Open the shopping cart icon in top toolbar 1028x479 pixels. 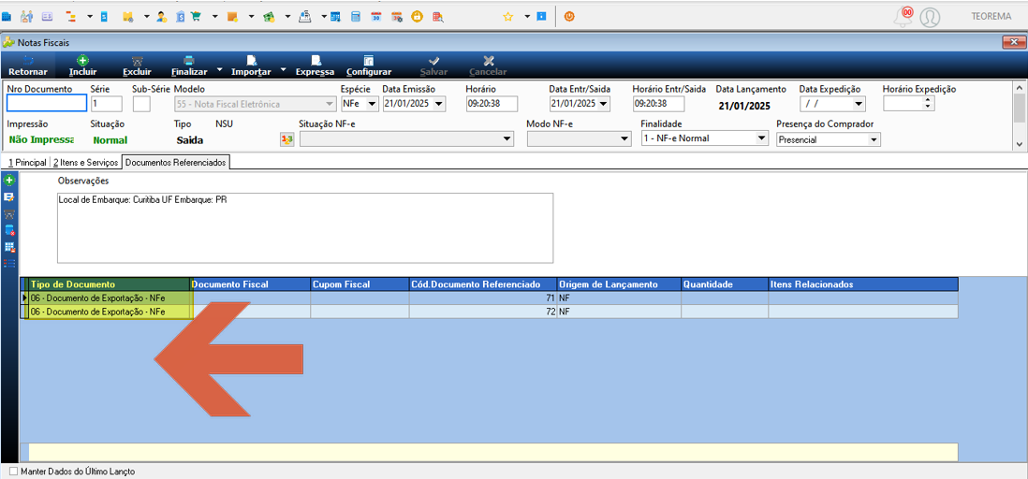pyautogui.click(x=196, y=17)
